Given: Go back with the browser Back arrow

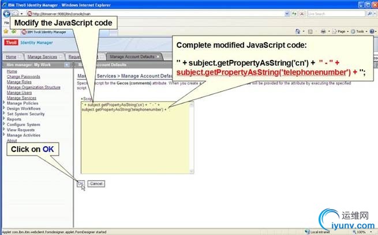Looking at the screenshot, I should coord(6,13).
